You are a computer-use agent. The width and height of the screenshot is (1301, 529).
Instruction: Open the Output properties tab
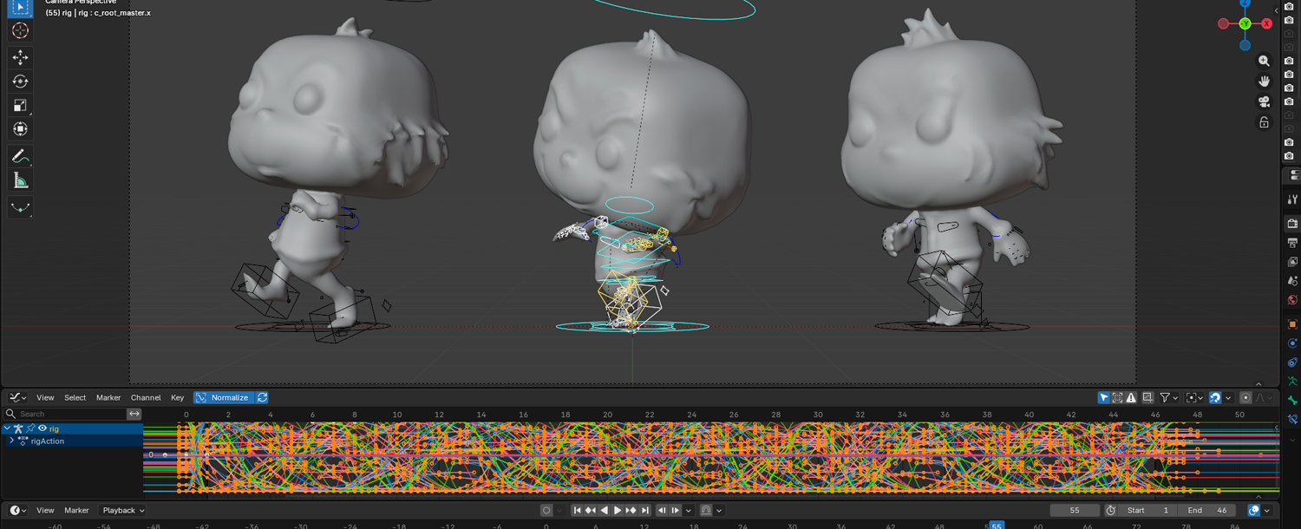[x=1292, y=243]
